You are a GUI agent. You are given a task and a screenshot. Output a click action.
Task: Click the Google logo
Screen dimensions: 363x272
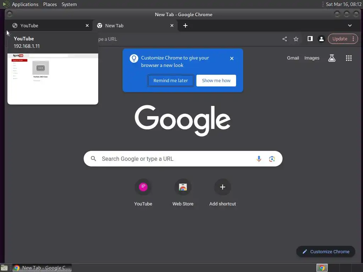coord(183,120)
